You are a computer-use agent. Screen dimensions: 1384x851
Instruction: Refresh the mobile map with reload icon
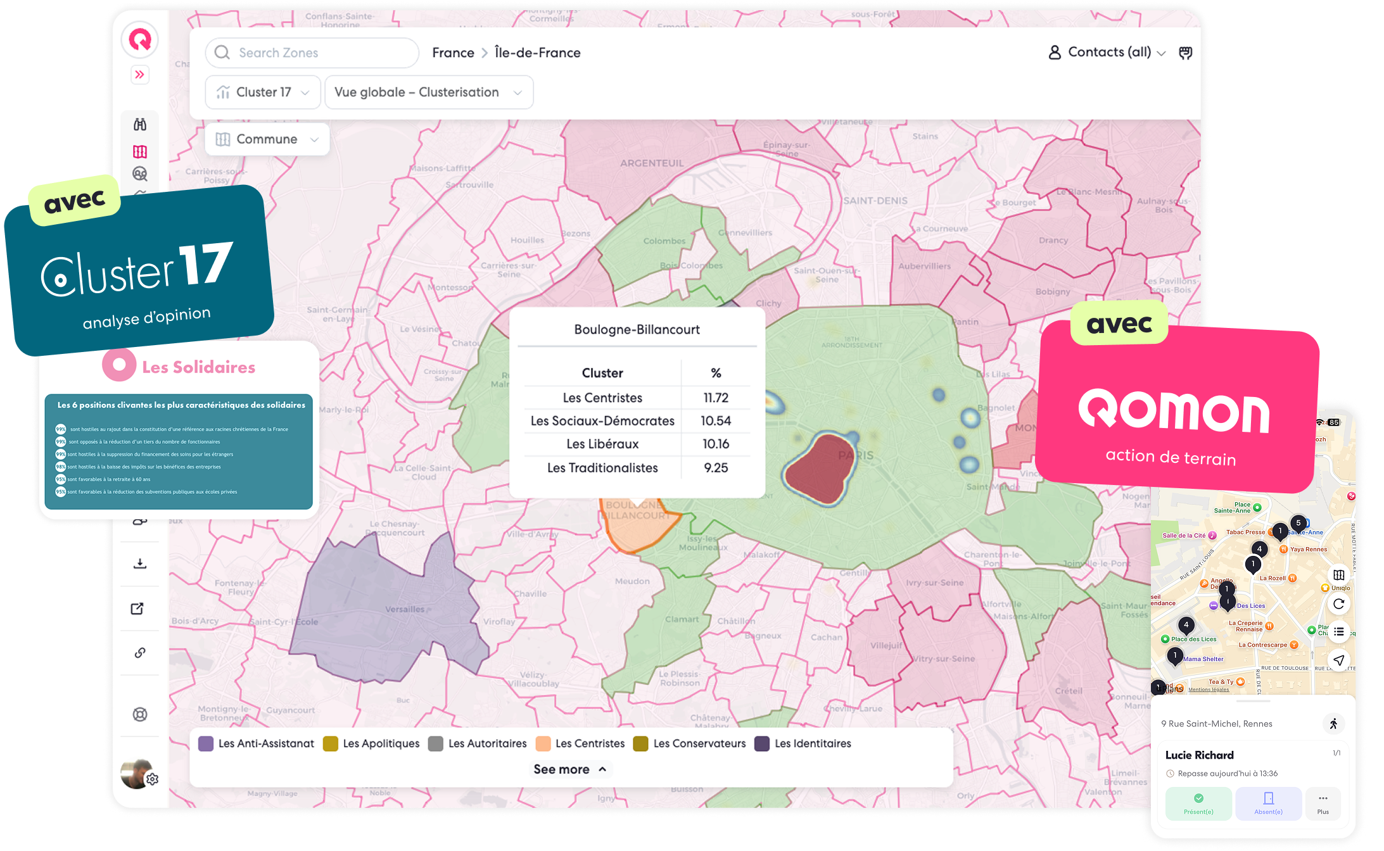(x=1338, y=604)
